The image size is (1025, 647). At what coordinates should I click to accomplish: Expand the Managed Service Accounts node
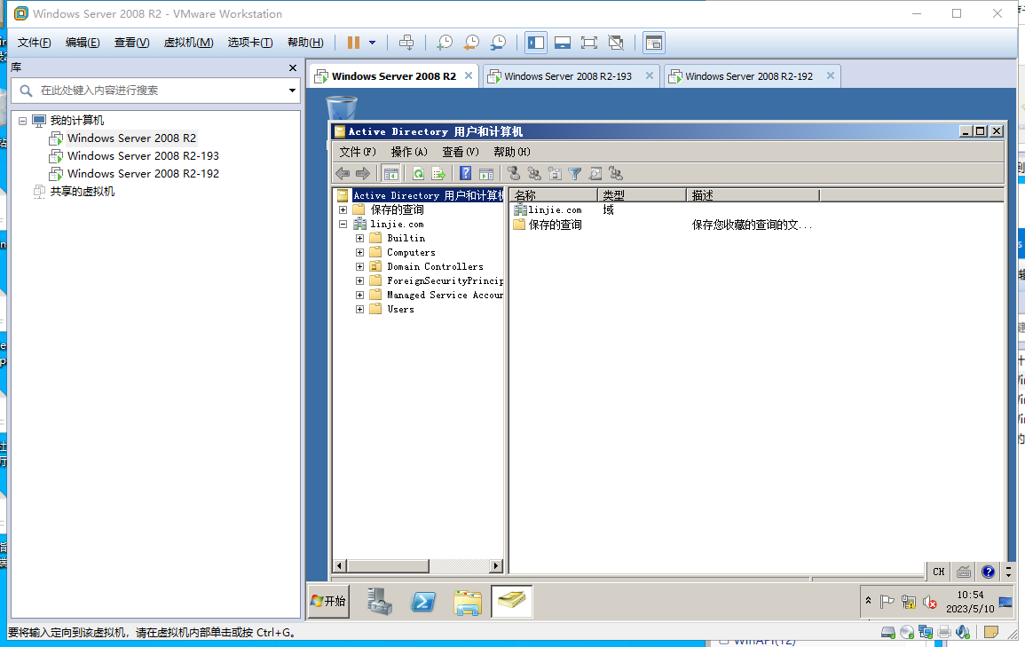[359, 295]
